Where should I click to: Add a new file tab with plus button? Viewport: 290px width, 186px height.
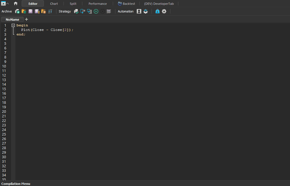click(26, 19)
